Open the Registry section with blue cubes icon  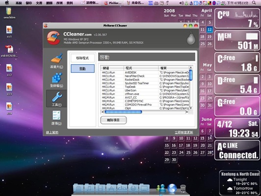click(x=56, y=80)
